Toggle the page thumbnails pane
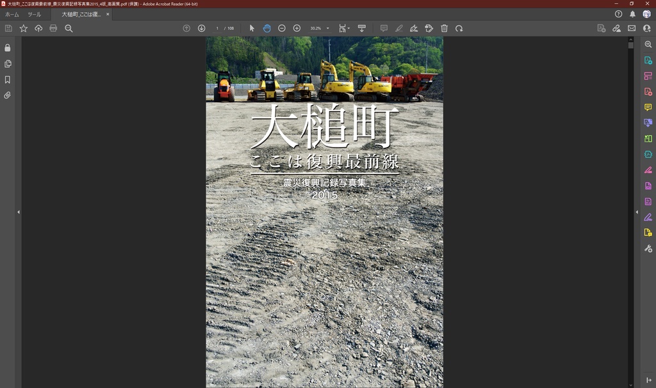 [x=8, y=63]
